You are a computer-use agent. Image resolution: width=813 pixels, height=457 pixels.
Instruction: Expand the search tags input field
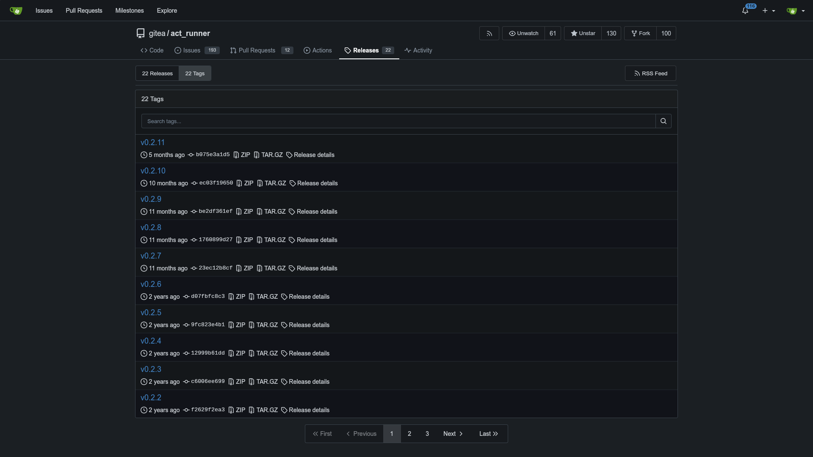[x=399, y=121]
